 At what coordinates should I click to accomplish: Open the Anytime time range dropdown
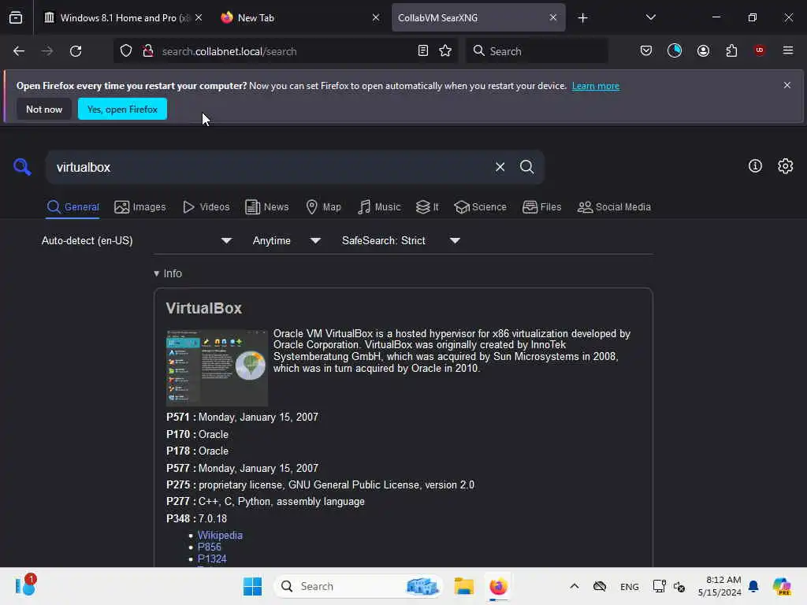pos(286,240)
